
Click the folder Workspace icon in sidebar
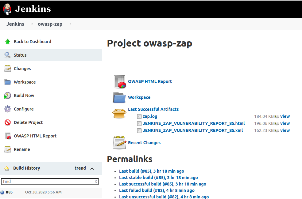pyautogui.click(x=7, y=82)
